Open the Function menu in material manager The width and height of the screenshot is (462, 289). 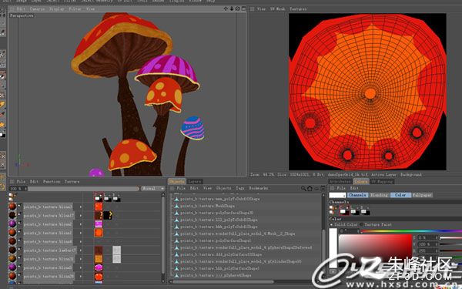click(x=52, y=182)
